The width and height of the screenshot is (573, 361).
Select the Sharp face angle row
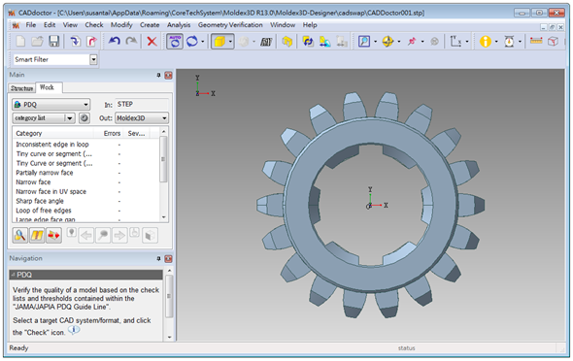tap(86, 201)
